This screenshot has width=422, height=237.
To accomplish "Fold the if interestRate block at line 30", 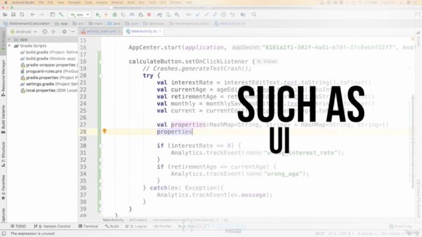I will click(101, 146).
